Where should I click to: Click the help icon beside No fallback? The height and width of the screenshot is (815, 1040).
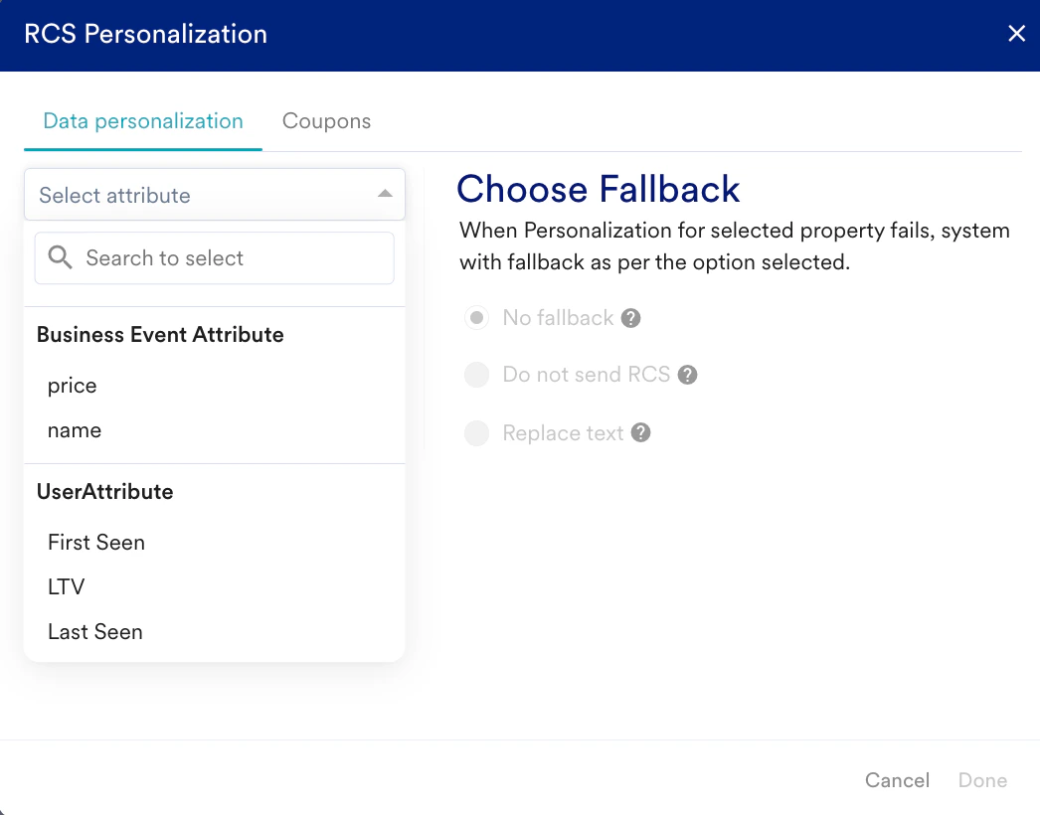coord(630,318)
